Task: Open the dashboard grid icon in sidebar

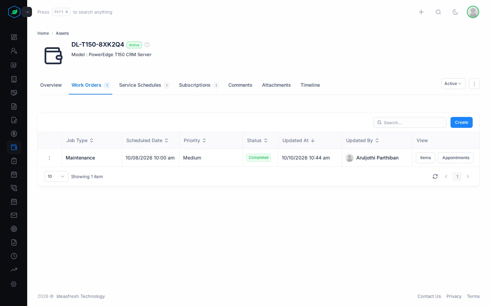Action: (14, 37)
